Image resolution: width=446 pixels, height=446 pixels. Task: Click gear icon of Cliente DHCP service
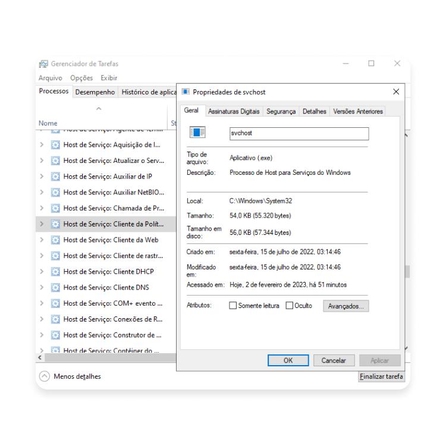tap(55, 272)
